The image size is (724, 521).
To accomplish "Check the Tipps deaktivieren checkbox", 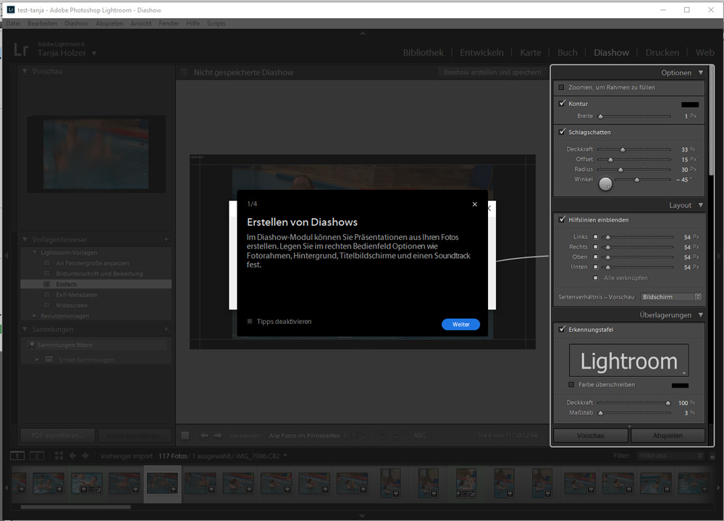I will (x=250, y=321).
